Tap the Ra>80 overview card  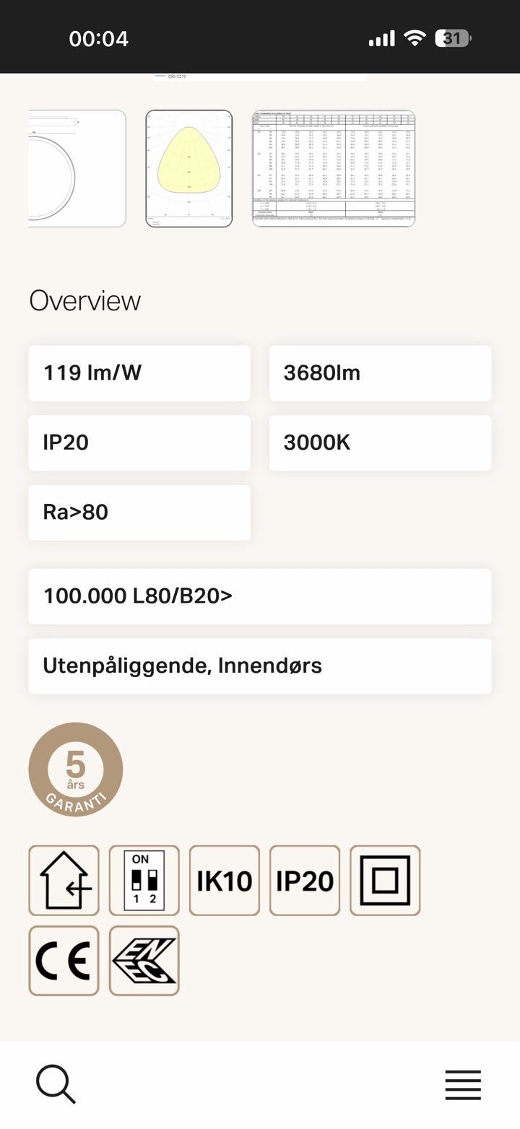tap(139, 513)
